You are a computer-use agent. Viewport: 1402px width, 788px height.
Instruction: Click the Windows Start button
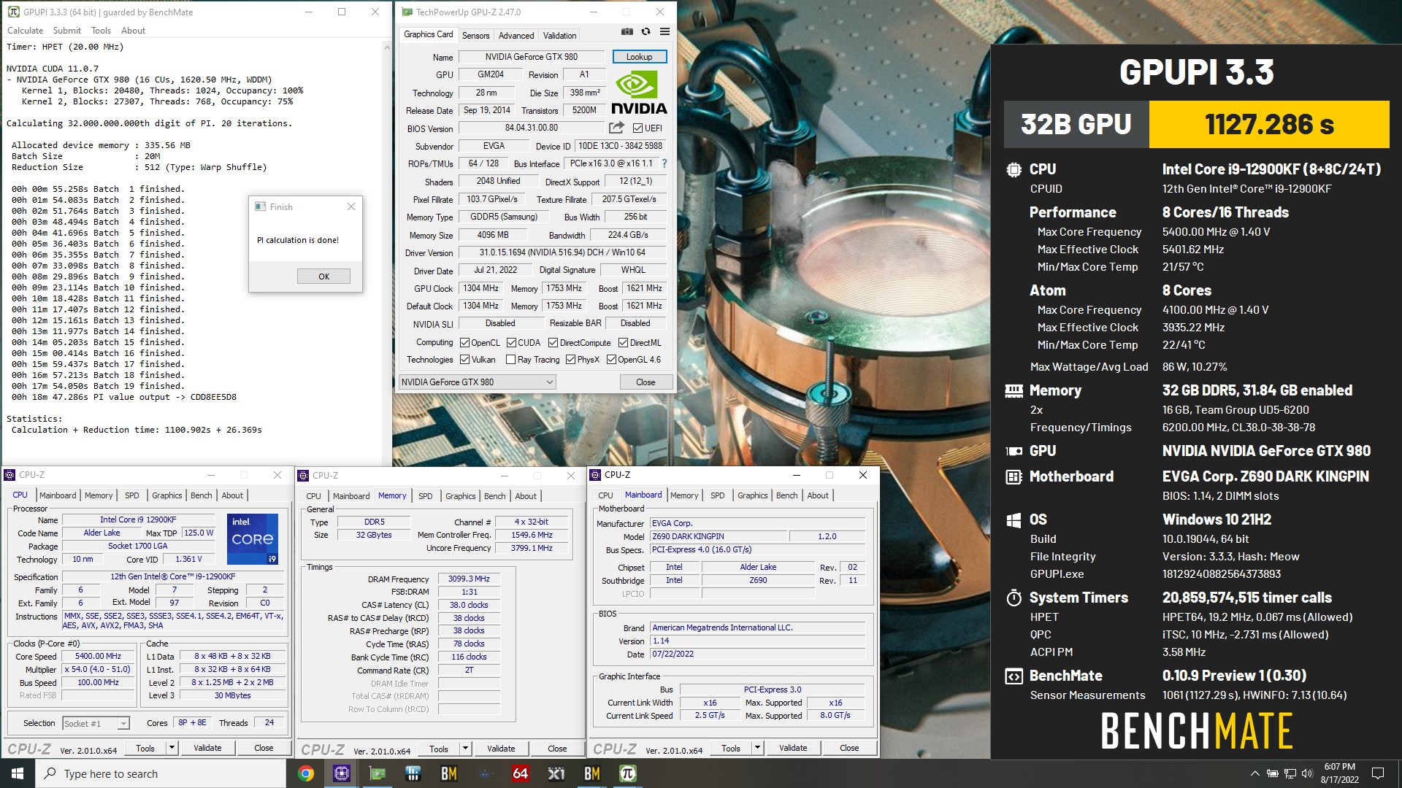tap(18, 773)
